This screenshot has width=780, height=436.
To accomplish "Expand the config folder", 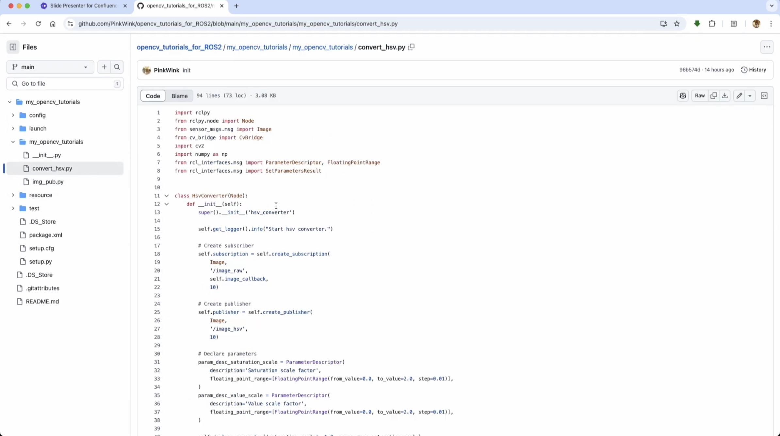I will coord(13,115).
